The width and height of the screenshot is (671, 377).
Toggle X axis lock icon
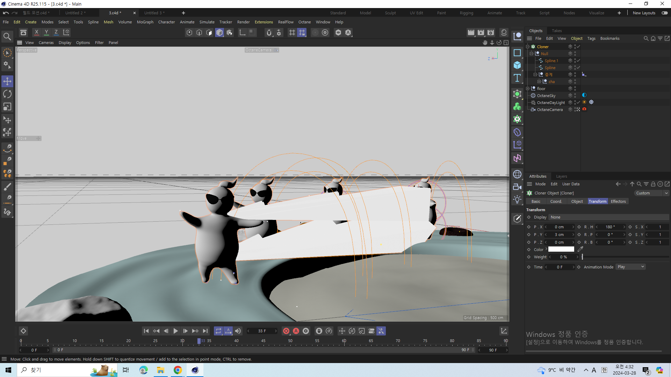[x=36, y=32]
